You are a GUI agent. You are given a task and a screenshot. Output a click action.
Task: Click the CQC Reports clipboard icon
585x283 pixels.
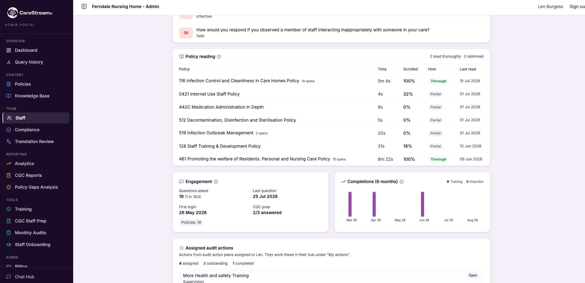pyautogui.click(x=9, y=175)
